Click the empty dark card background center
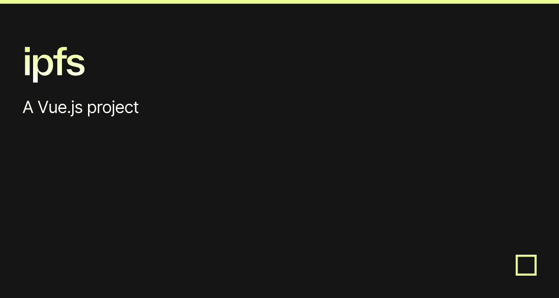Screen dimensions: 559x298 [279, 186]
